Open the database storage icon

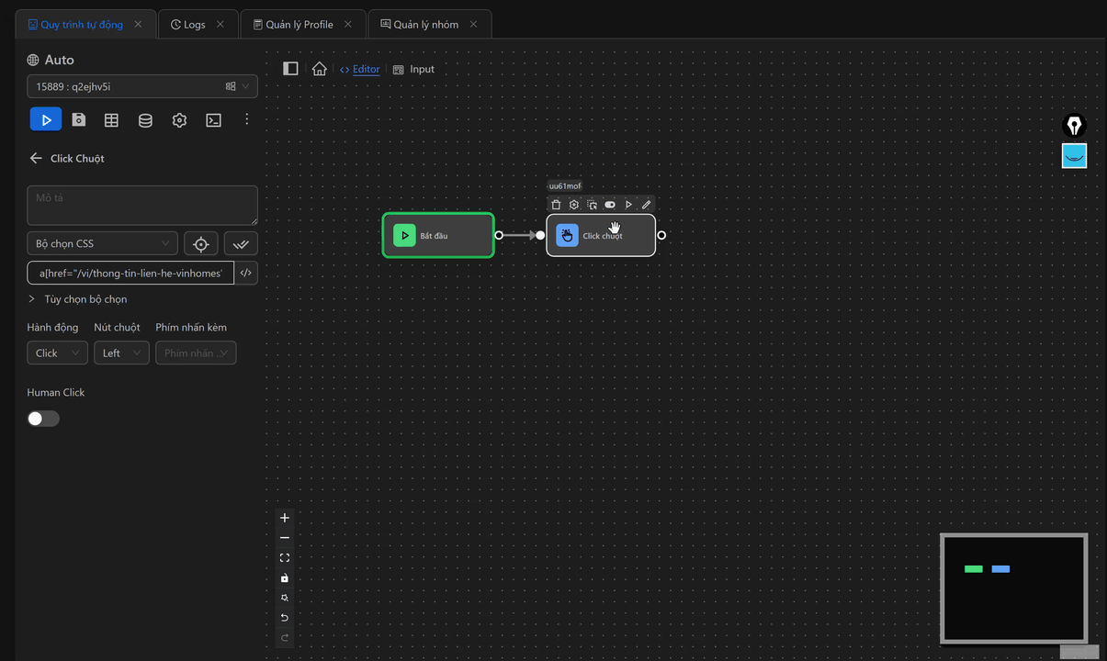[x=145, y=119]
